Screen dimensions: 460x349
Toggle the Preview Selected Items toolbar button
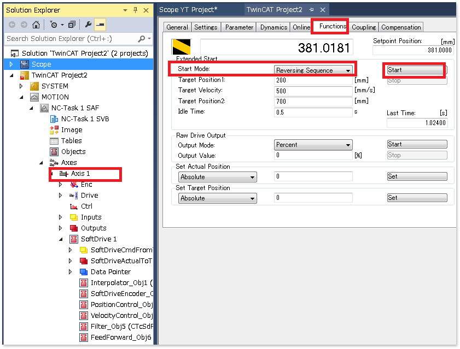coord(100,25)
